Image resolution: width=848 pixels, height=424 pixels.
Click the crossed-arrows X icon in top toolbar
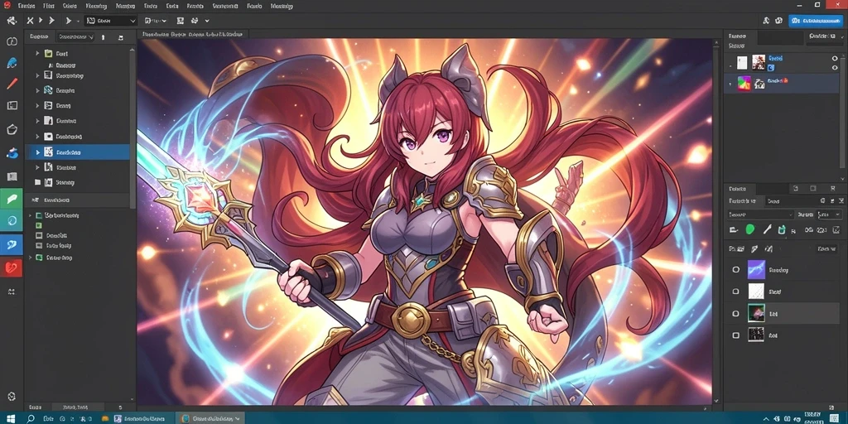point(31,21)
